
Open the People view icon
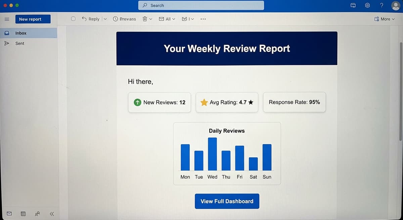(x=37, y=214)
